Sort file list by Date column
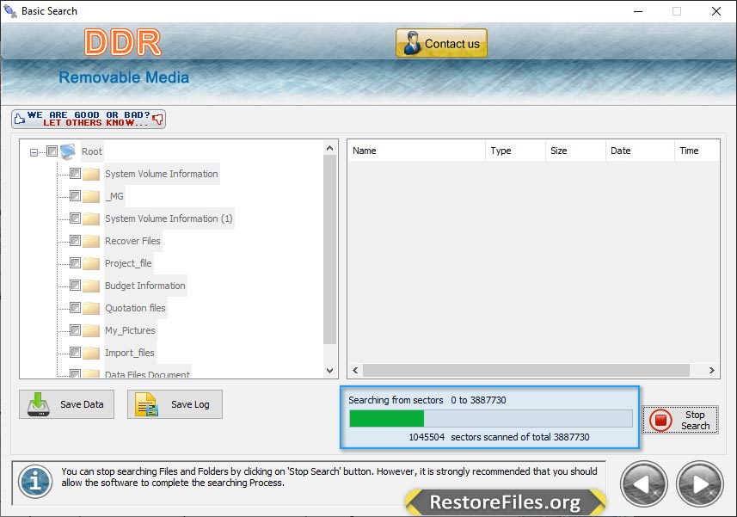The image size is (737, 517). coord(640,151)
